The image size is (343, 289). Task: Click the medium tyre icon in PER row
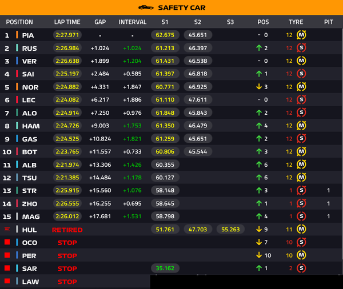(x=301, y=255)
